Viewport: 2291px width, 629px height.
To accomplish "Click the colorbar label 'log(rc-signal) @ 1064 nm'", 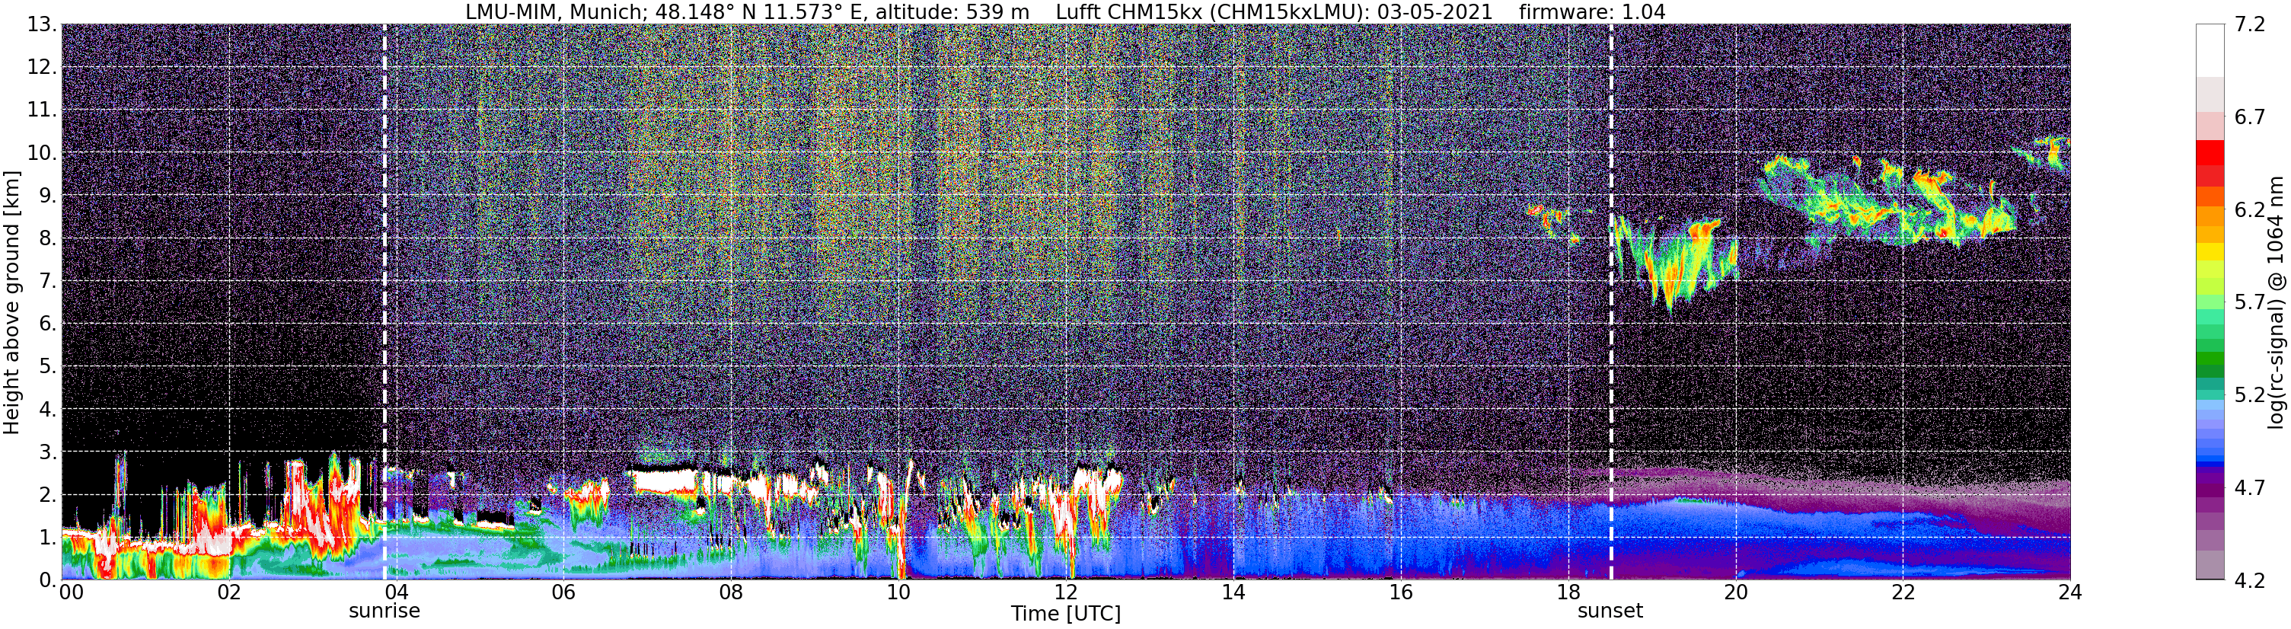I will point(2276,302).
